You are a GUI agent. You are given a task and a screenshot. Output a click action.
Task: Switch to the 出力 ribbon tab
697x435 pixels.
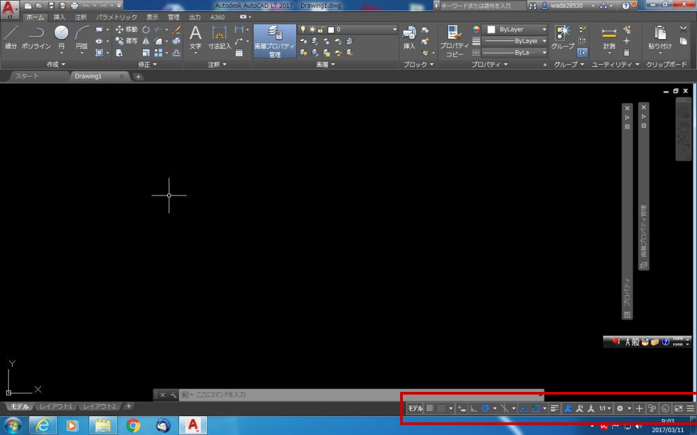[194, 17]
